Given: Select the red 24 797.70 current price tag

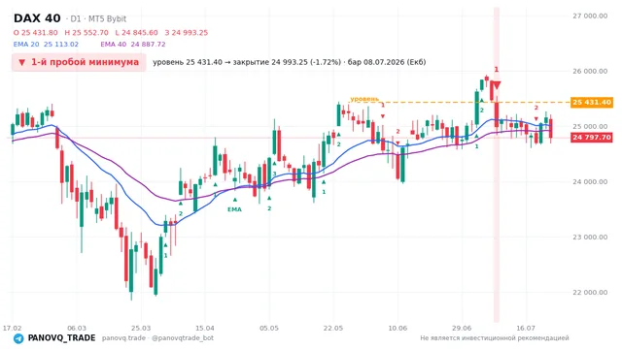Looking at the screenshot, I should coord(592,138).
